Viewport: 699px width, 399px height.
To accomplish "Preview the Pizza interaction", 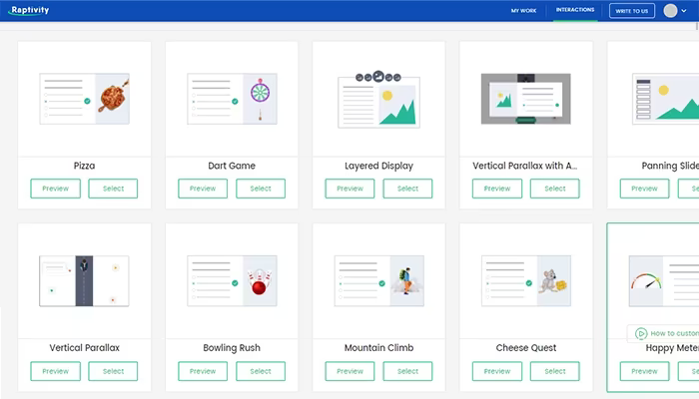I will tap(55, 189).
